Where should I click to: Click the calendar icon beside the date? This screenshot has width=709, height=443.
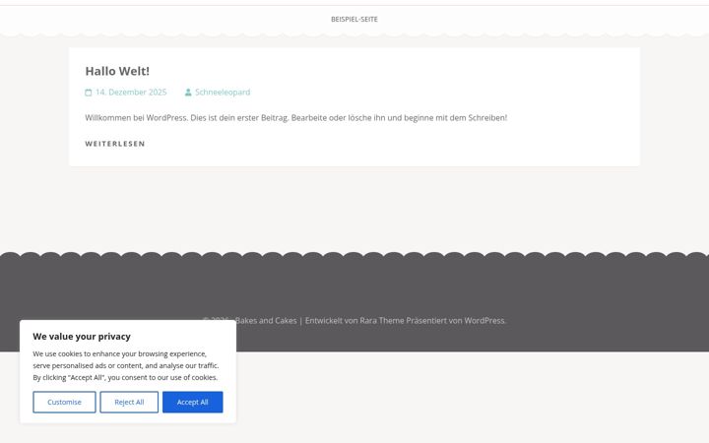(x=89, y=93)
